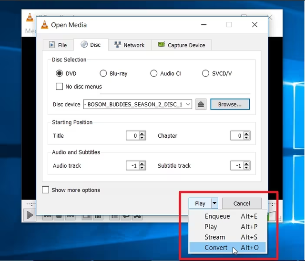Select the DVD radio button

(59, 73)
